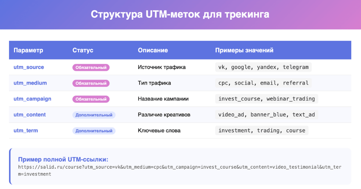The image size is (361, 189).
Task: Click the Примеры значений column header
Action: pyautogui.click(x=244, y=50)
